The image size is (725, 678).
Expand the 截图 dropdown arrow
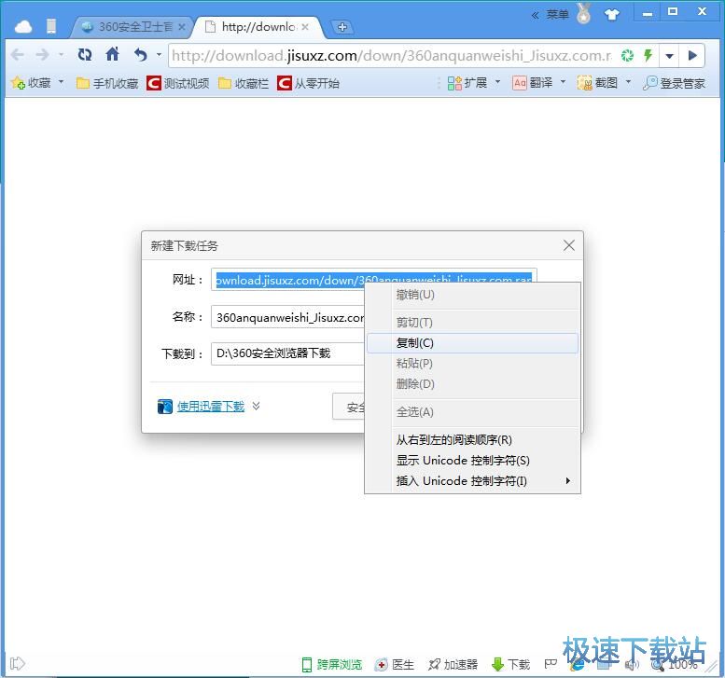[x=628, y=83]
